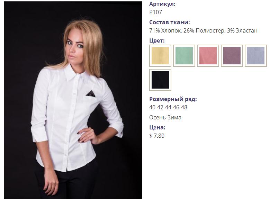Screen dimensions: 270x200
Task: Click the Размерный ряд: heading
Action: click(173, 99)
